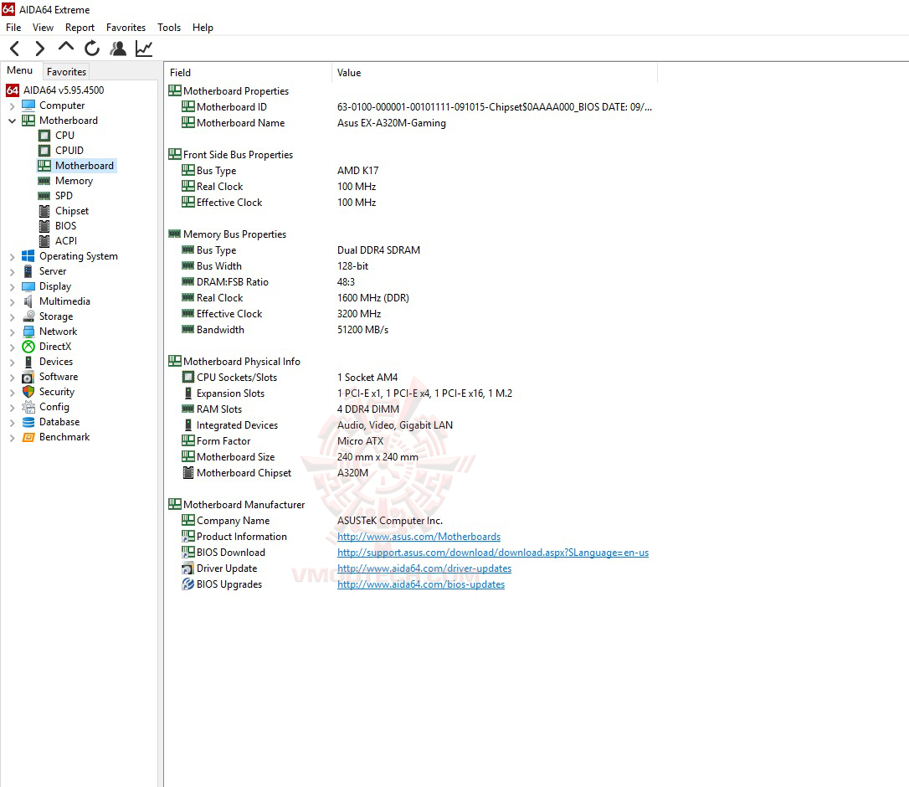Open the aida64.com bios-updates link

pyautogui.click(x=421, y=584)
